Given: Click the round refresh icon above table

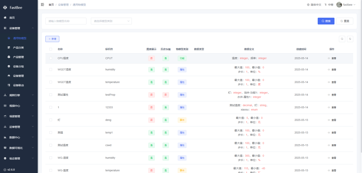Looking at the screenshot, I should pos(350,39).
